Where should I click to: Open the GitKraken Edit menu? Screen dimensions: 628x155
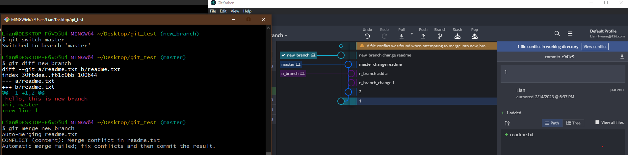pos(223,11)
